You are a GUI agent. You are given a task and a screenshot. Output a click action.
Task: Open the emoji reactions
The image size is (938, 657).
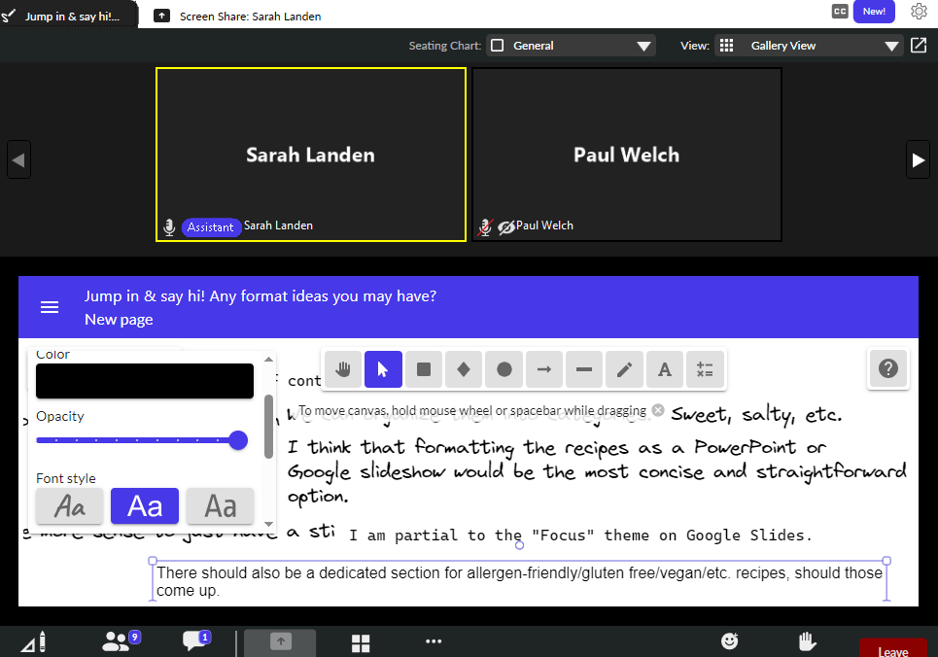[x=730, y=641]
